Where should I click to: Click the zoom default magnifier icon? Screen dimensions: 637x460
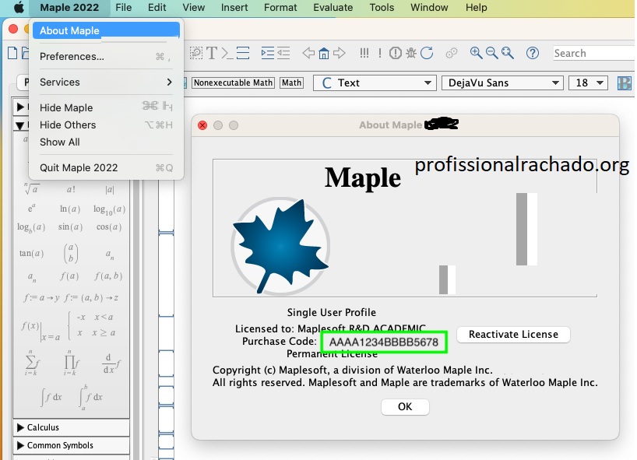pyautogui.click(x=508, y=53)
